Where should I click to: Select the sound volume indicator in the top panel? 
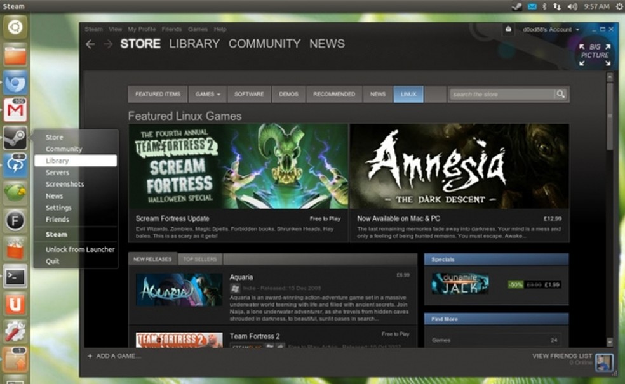574,6
